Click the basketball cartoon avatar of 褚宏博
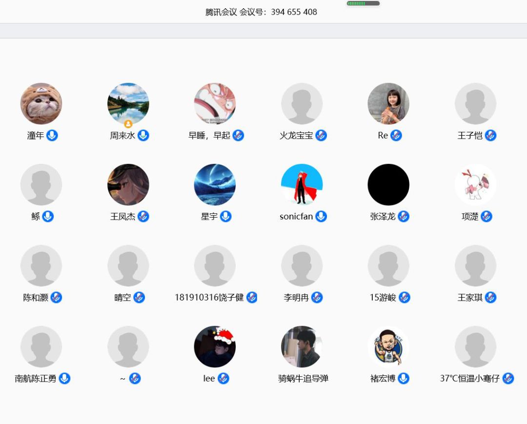Screen dimensions: 527x424 (388, 346)
